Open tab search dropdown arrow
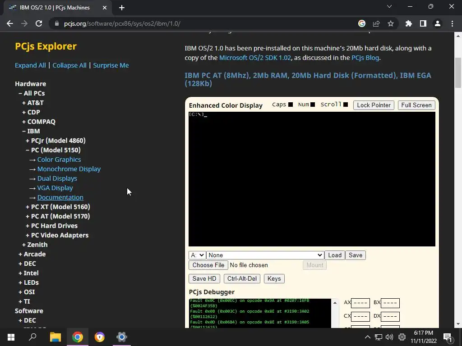 point(389,6)
